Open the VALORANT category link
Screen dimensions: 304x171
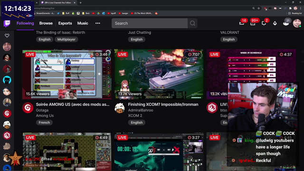[x=229, y=32]
